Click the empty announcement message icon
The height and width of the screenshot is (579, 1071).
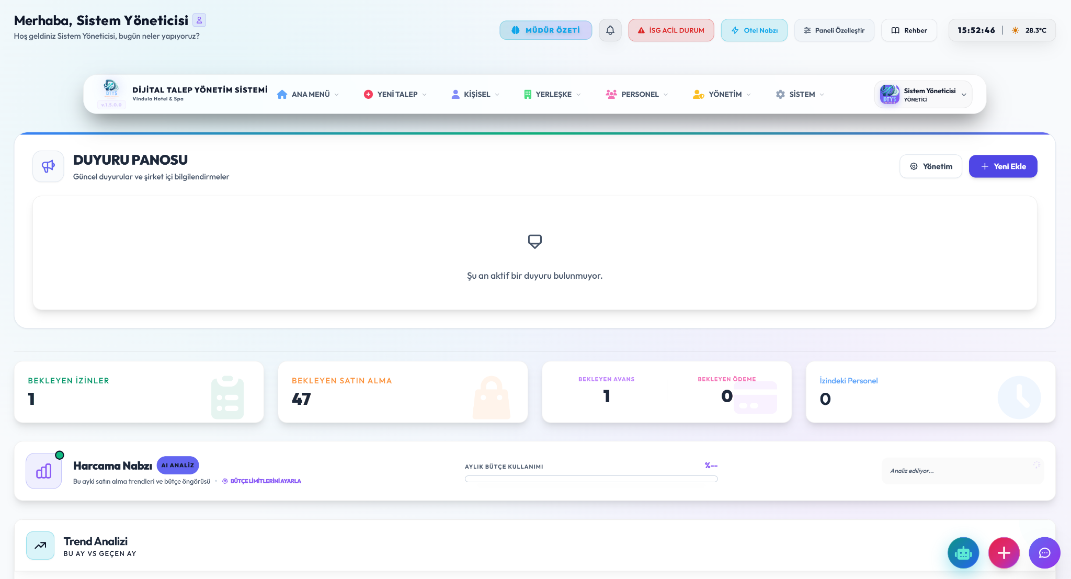tap(534, 241)
